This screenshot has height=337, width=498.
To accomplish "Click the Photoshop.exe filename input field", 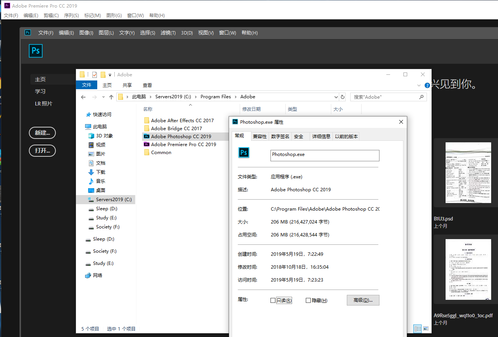I will click(x=325, y=155).
